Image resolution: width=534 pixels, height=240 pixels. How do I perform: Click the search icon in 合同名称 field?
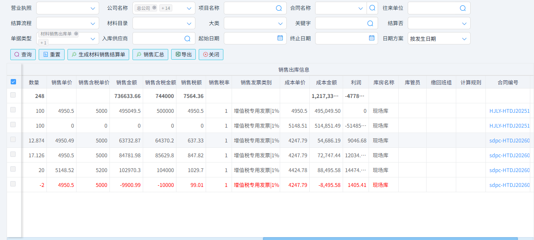pos(372,8)
